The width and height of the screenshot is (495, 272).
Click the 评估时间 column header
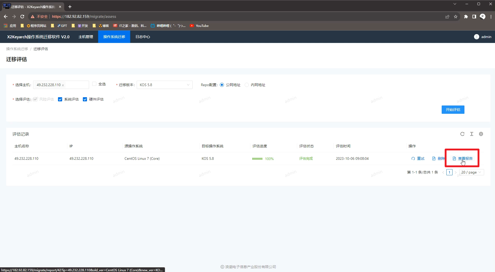click(343, 146)
